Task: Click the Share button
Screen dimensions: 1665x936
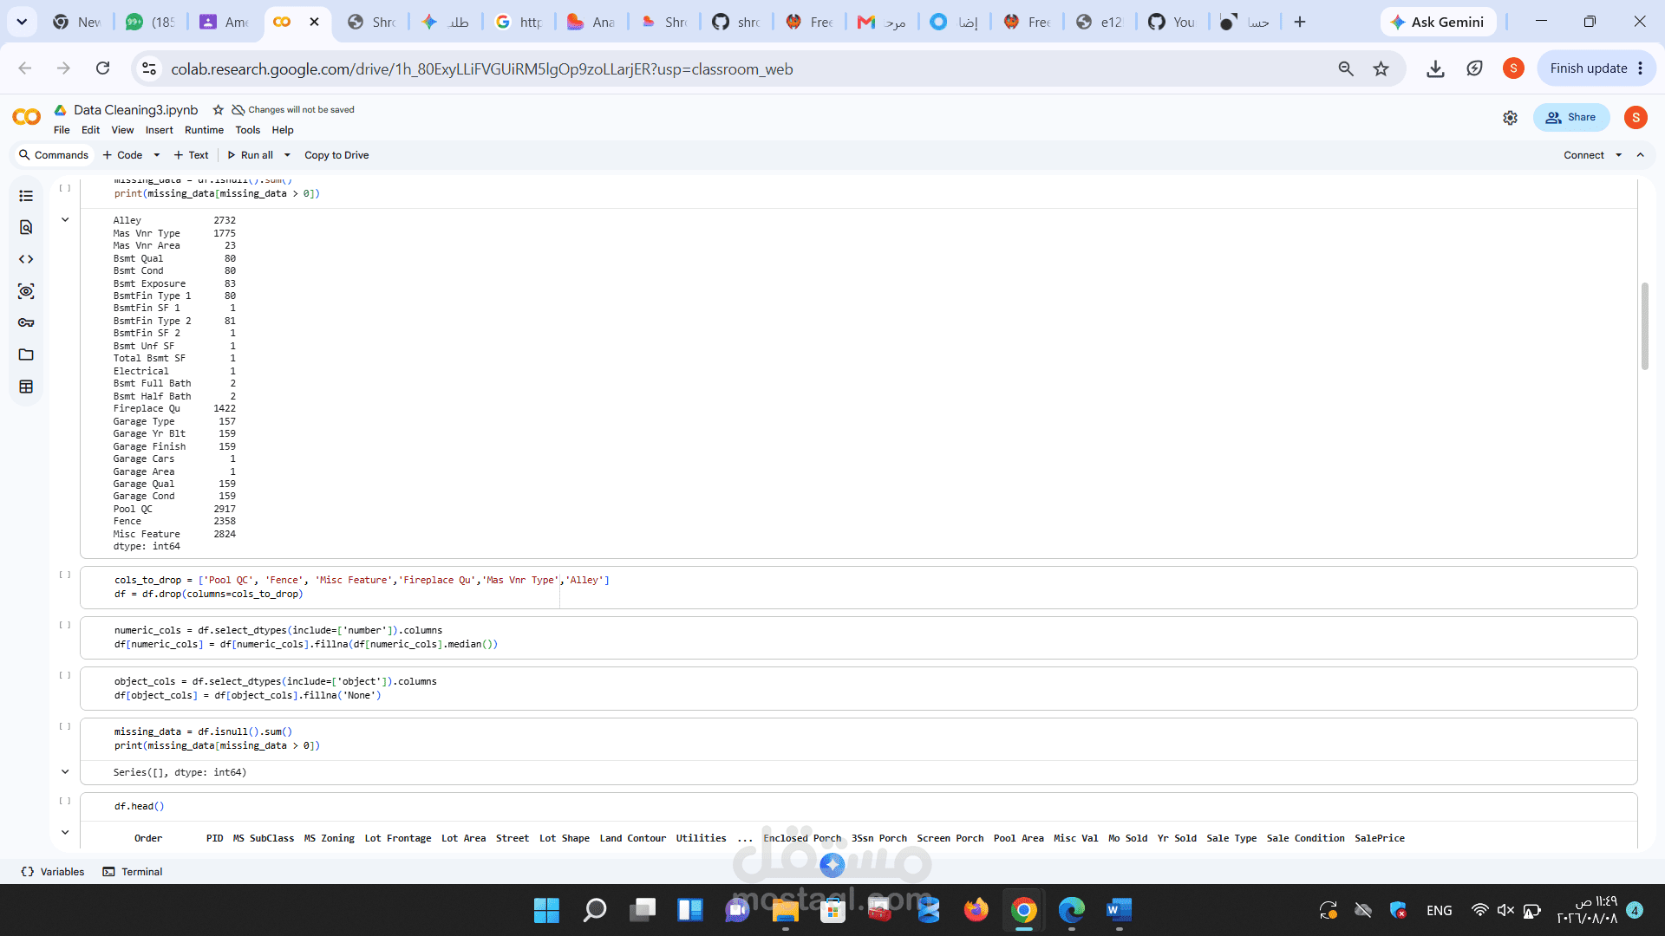Action: (x=1570, y=118)
